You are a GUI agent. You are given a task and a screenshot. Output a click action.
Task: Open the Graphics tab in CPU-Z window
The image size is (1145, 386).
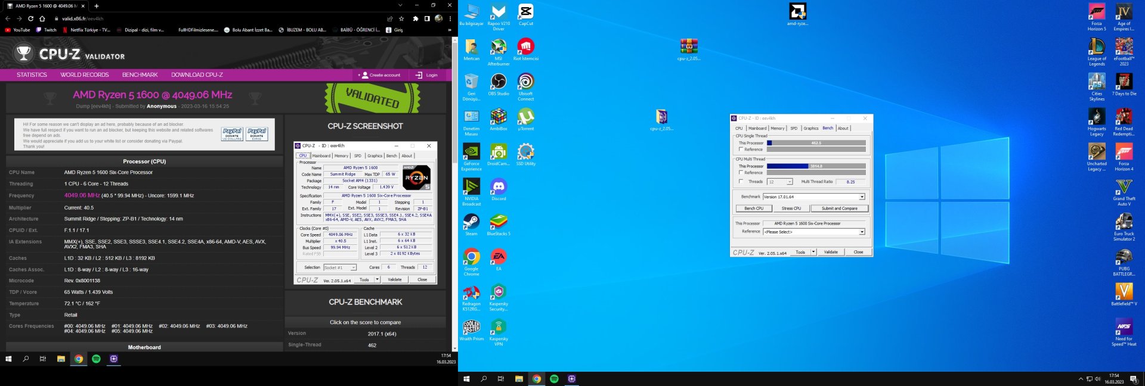coord(811,128)
